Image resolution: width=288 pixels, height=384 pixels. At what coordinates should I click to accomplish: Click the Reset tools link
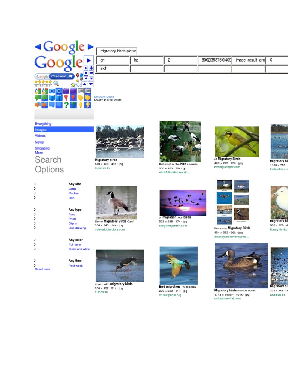coord(42,269)
